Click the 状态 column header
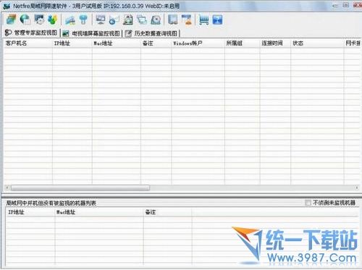This screenshot has width=362, height=270. [x=317, y=43]
